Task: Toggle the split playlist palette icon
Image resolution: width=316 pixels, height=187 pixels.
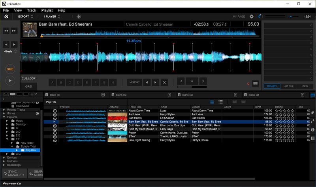Action: [x=312, y=95]
